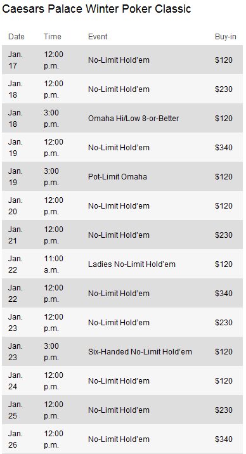The height and width of the screenshot is (454, 246).
Task: Click the $120 buy-in for Pot-Limit Omaha
Action: (x=224, y=177)
